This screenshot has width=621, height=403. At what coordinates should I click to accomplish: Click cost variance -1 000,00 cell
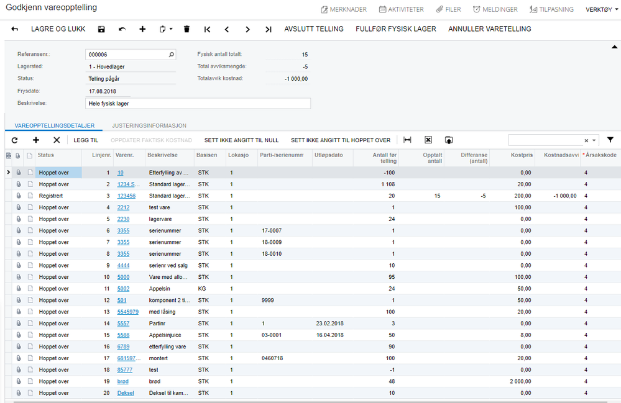click(x=557, y=196)
